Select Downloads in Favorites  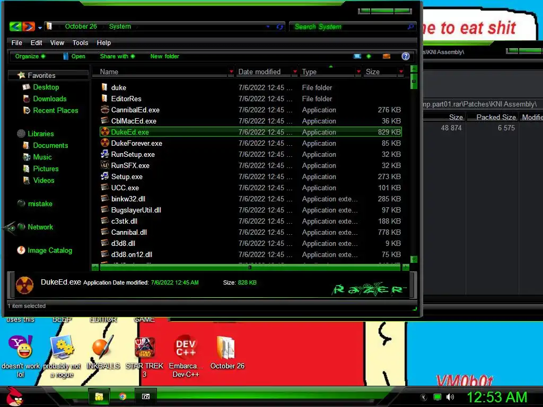point(49,99)
